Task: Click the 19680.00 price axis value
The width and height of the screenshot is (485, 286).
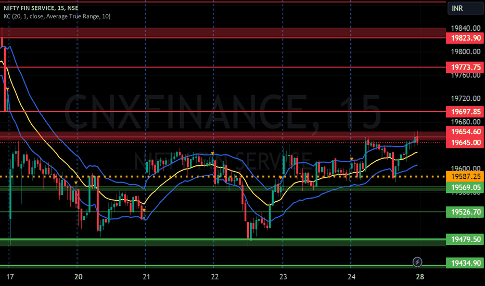Action: (x=466, y=122)
